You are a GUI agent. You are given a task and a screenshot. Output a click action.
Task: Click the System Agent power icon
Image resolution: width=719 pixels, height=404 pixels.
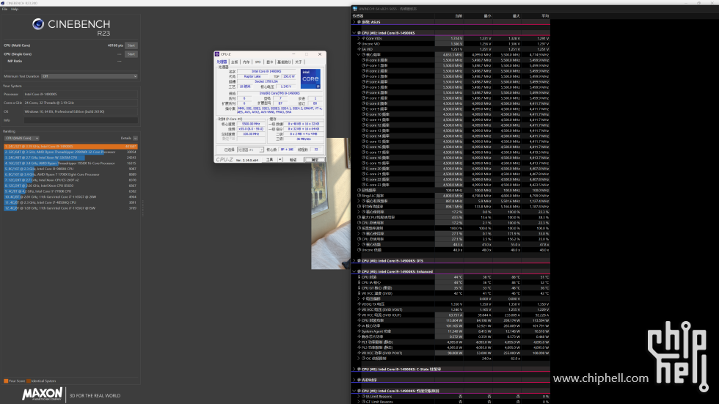tap(359, 331)
